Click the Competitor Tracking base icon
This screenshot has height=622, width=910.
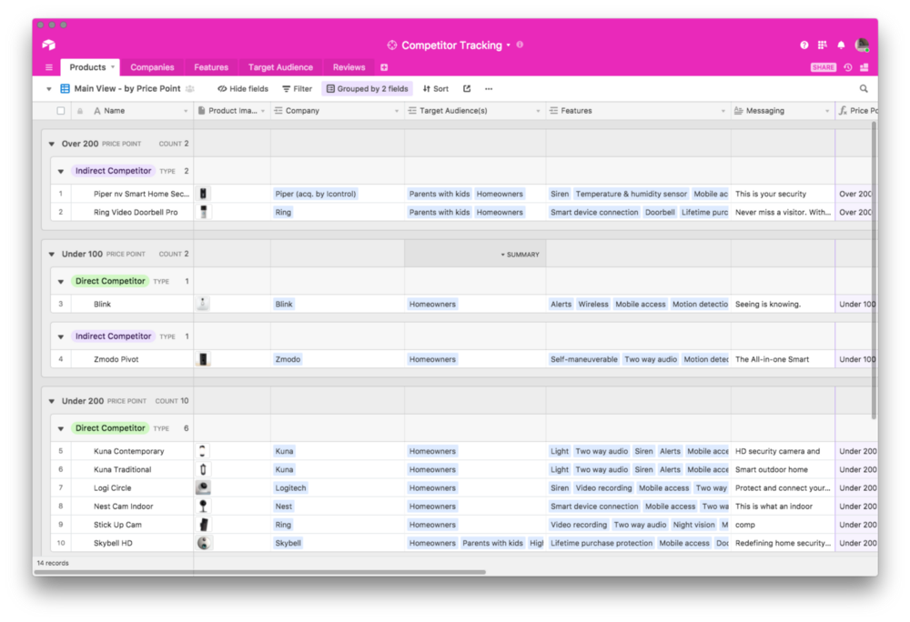392,45
